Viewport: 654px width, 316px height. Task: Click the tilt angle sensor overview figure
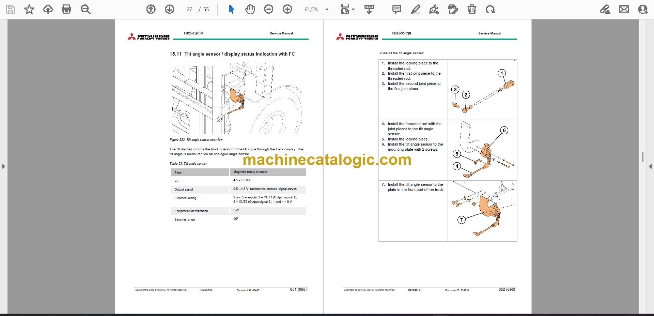236,98
